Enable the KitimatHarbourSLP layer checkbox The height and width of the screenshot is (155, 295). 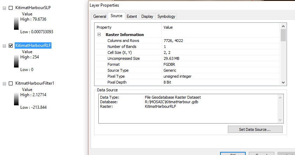point(11,8)
